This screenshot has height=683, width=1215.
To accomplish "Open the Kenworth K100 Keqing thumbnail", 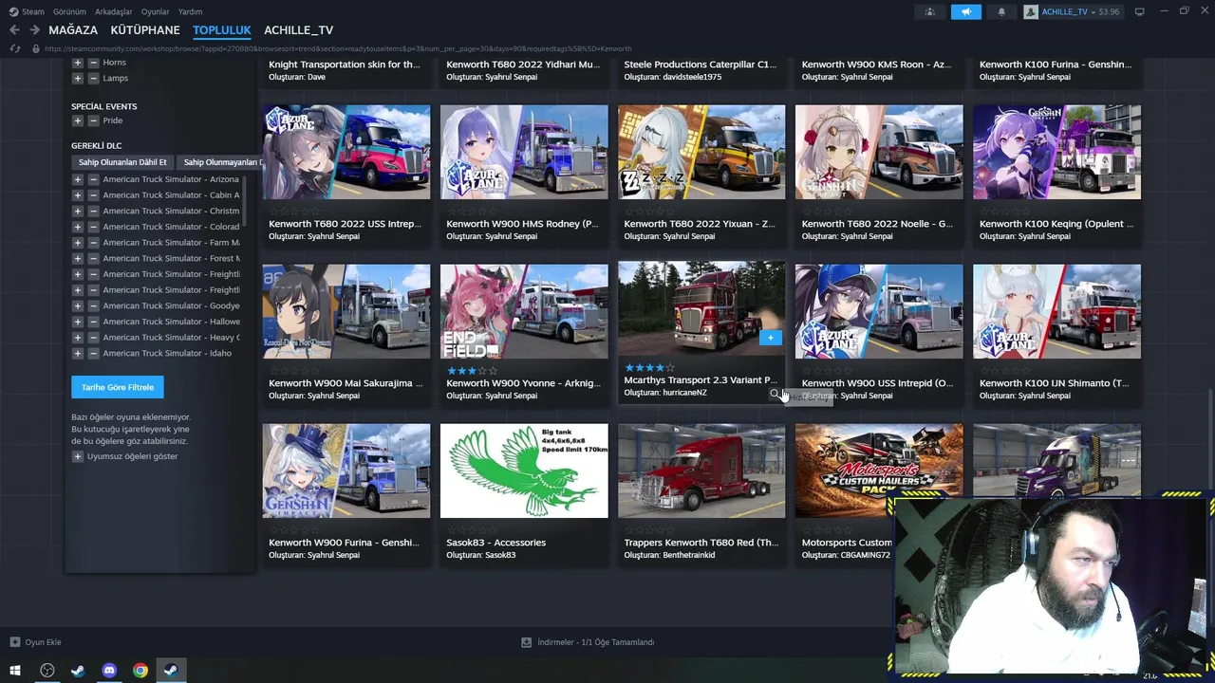I will 1056,152.
